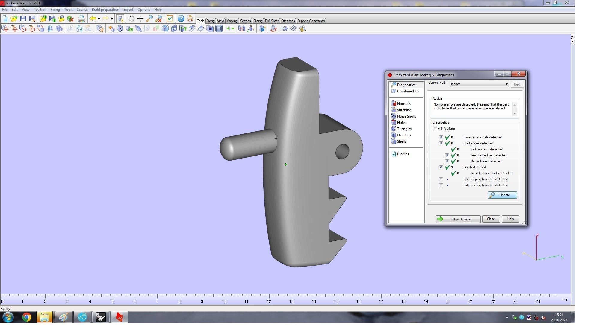
Task: Switch to the Support Generation tab
Action: tap(311, 21)
